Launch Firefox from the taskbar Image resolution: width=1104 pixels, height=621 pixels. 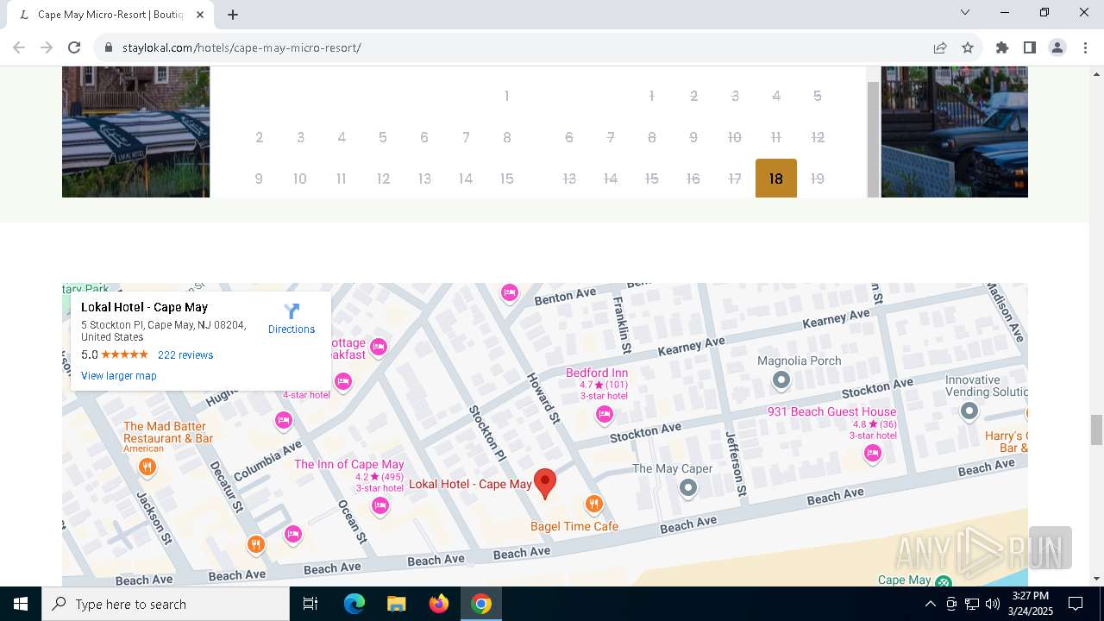[439, 604]
